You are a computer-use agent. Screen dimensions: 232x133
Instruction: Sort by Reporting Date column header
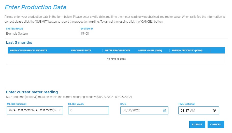pyautogui.click(x=81, y=50)
